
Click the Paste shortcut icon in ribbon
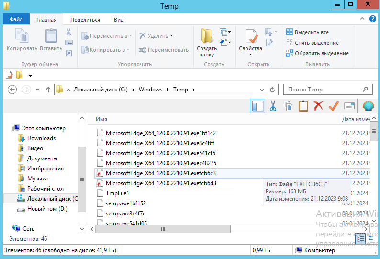(69, 53)
